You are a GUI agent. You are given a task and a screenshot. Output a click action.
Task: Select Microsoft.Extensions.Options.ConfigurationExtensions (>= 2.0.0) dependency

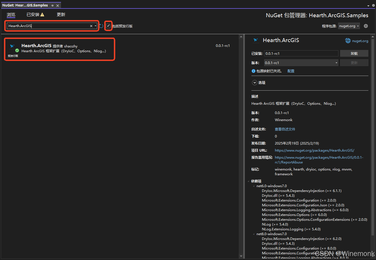click(x=314, y=220)
